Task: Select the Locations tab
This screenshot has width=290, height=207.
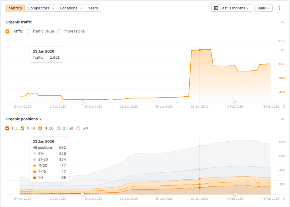Action: click(71, 8)
